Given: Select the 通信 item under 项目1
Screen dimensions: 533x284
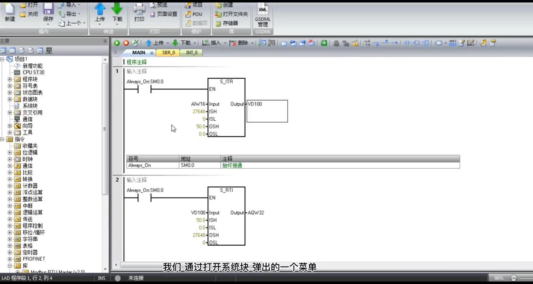Looking at the screenshot, I should 27,119.
